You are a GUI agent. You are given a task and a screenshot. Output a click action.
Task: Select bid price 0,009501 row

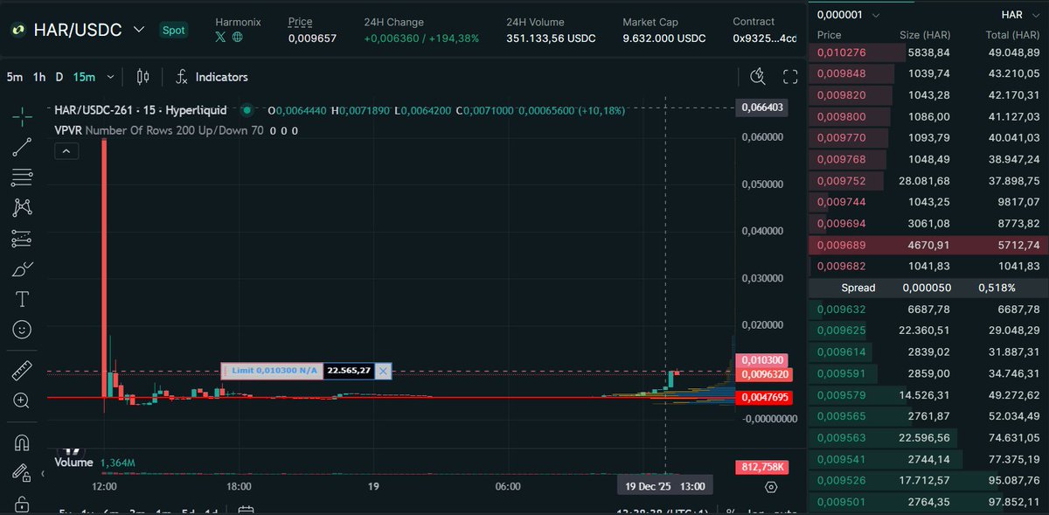[x=927, y=500]
